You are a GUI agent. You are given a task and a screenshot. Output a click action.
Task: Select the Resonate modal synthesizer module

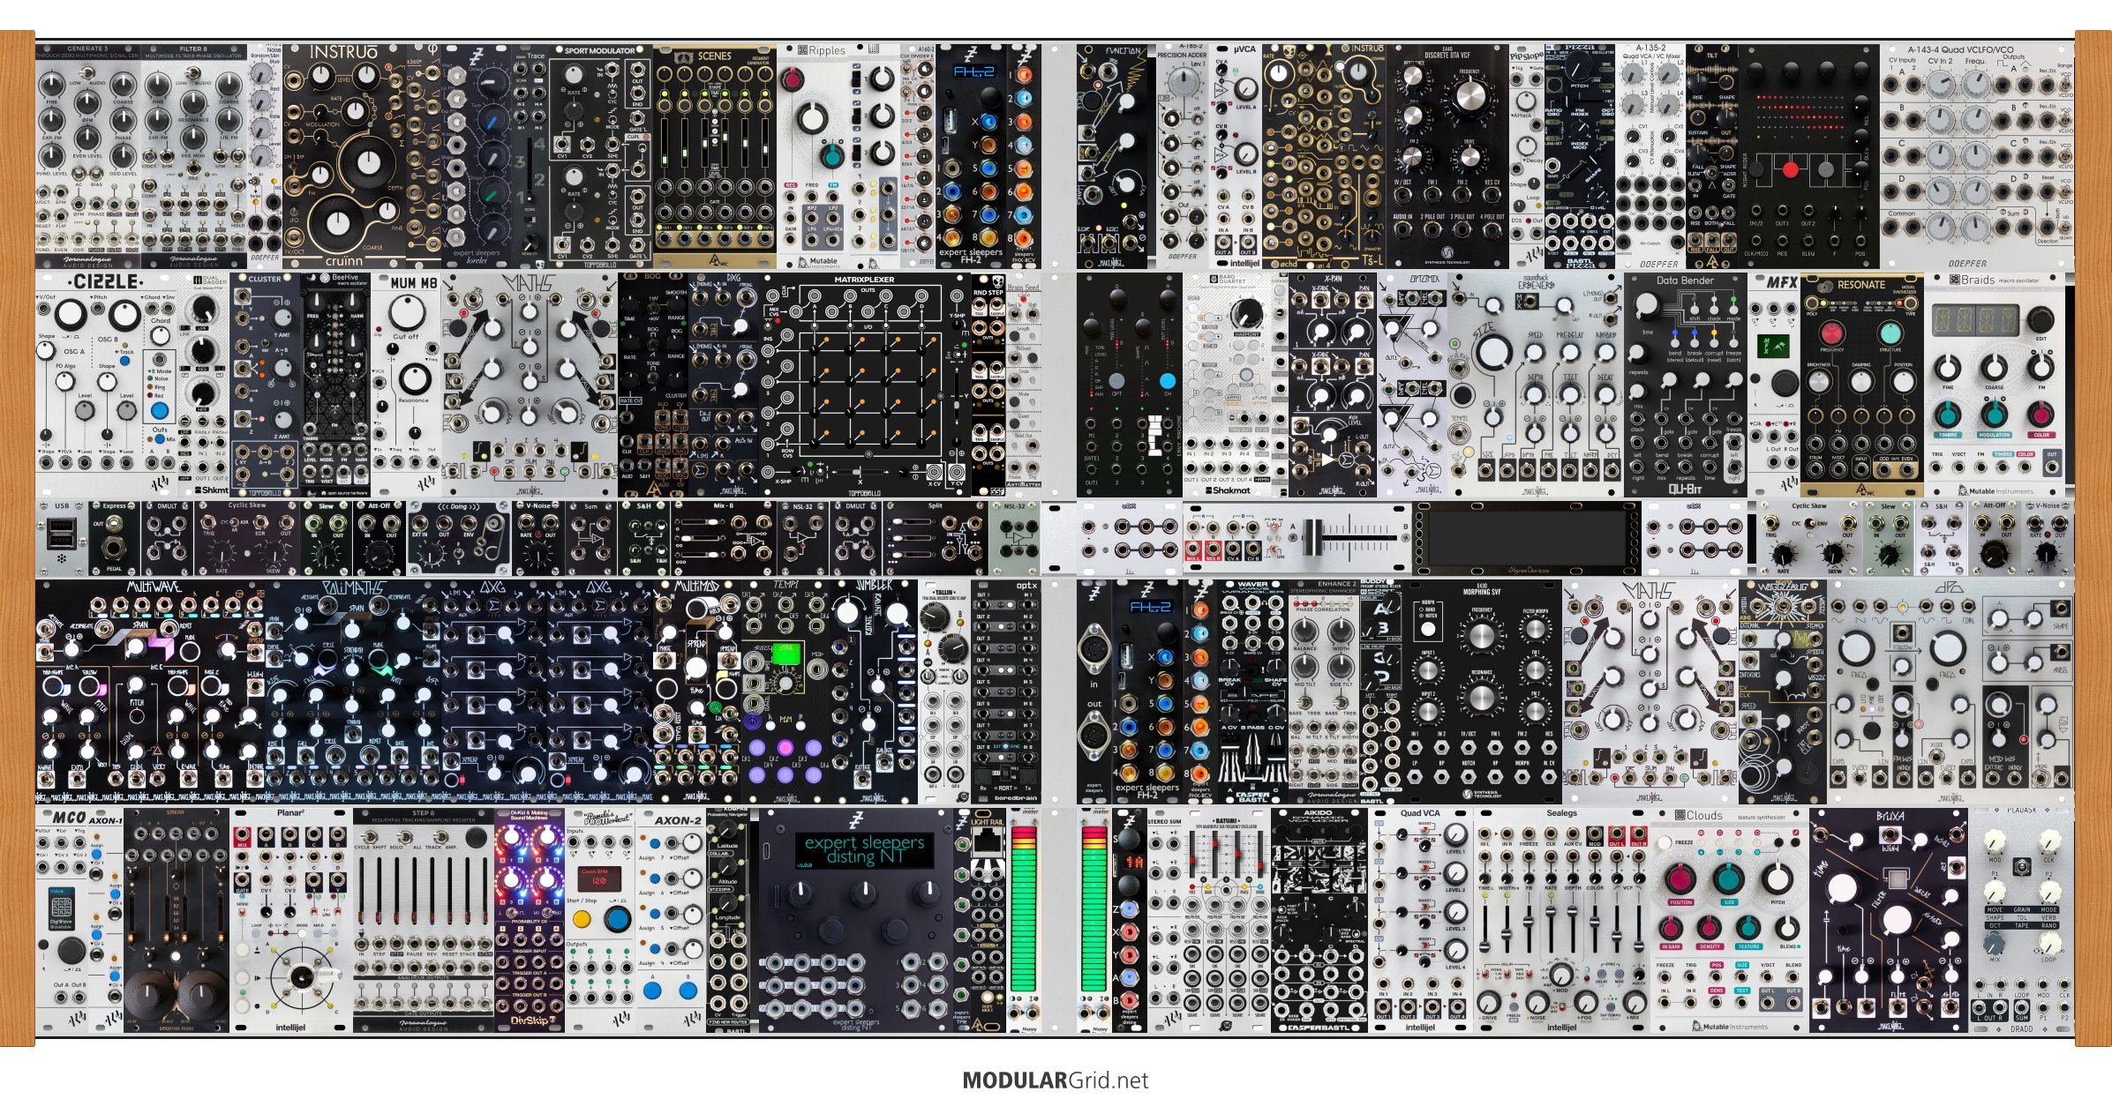coord(1862,385)
